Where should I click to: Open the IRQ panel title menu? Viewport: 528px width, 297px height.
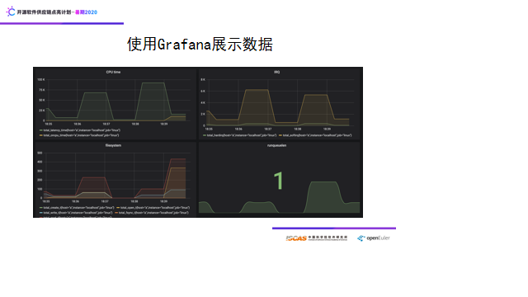(x=277, y=72)
